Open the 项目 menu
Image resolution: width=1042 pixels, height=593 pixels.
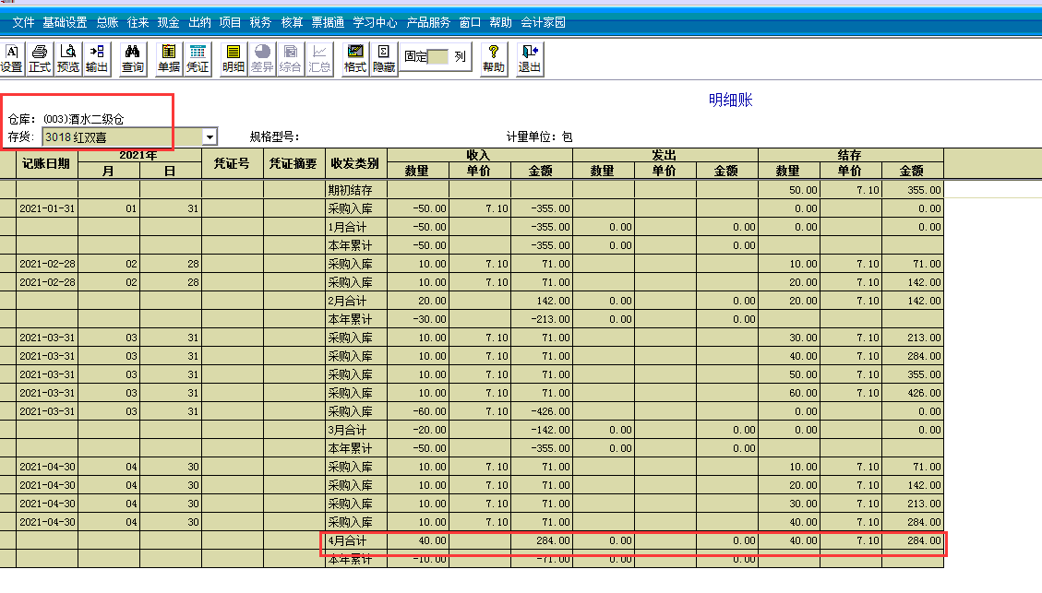[x=230, y=22]
